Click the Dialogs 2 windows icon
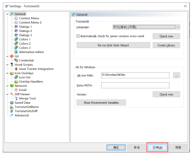This screenshot has height=154, width=193. pos(16,31)
